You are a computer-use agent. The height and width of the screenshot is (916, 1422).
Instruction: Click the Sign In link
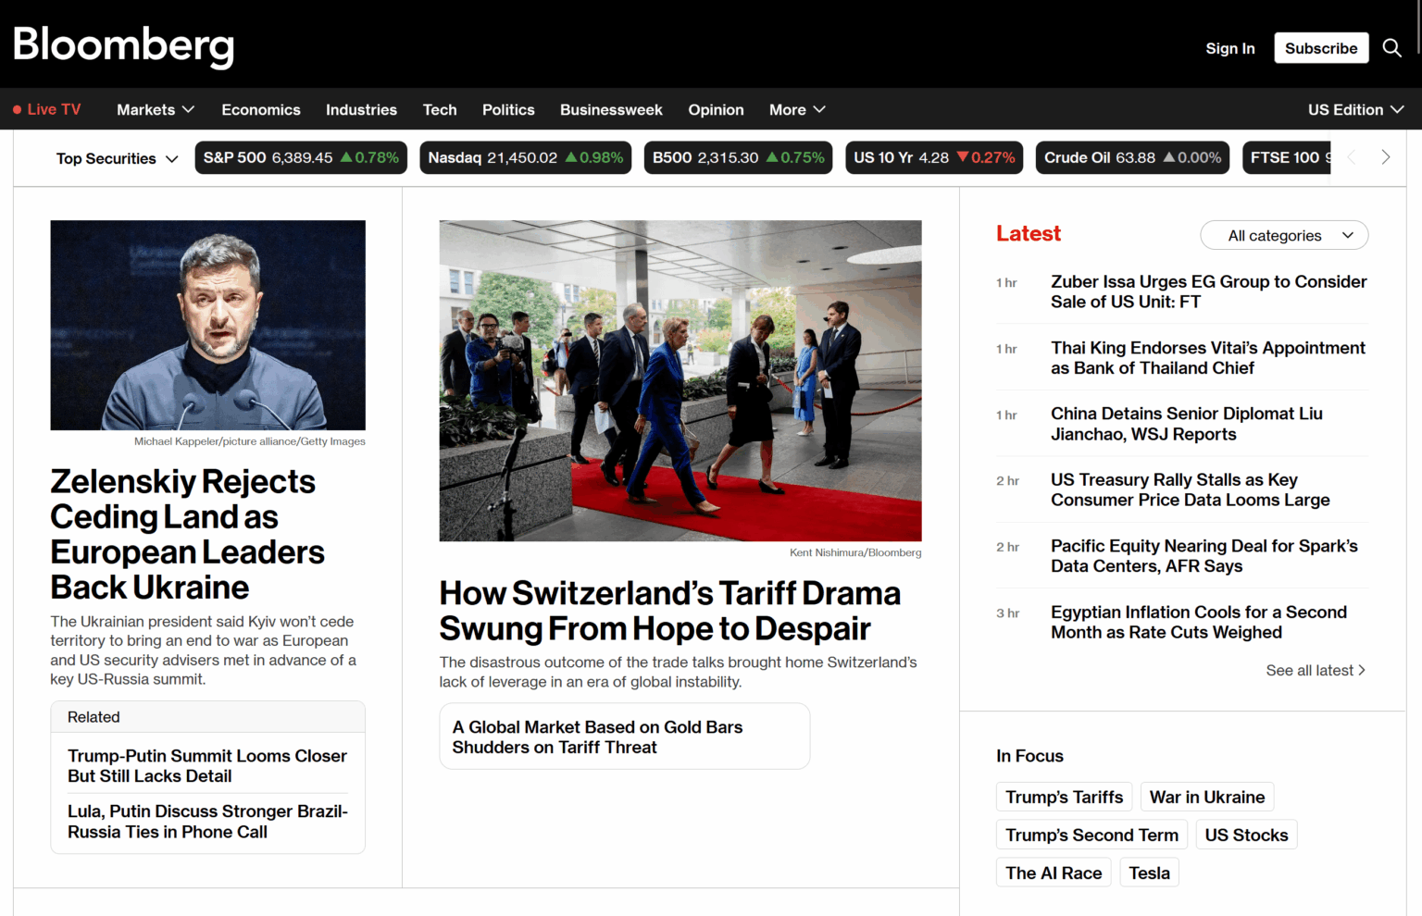click(x=1230, y=48)
